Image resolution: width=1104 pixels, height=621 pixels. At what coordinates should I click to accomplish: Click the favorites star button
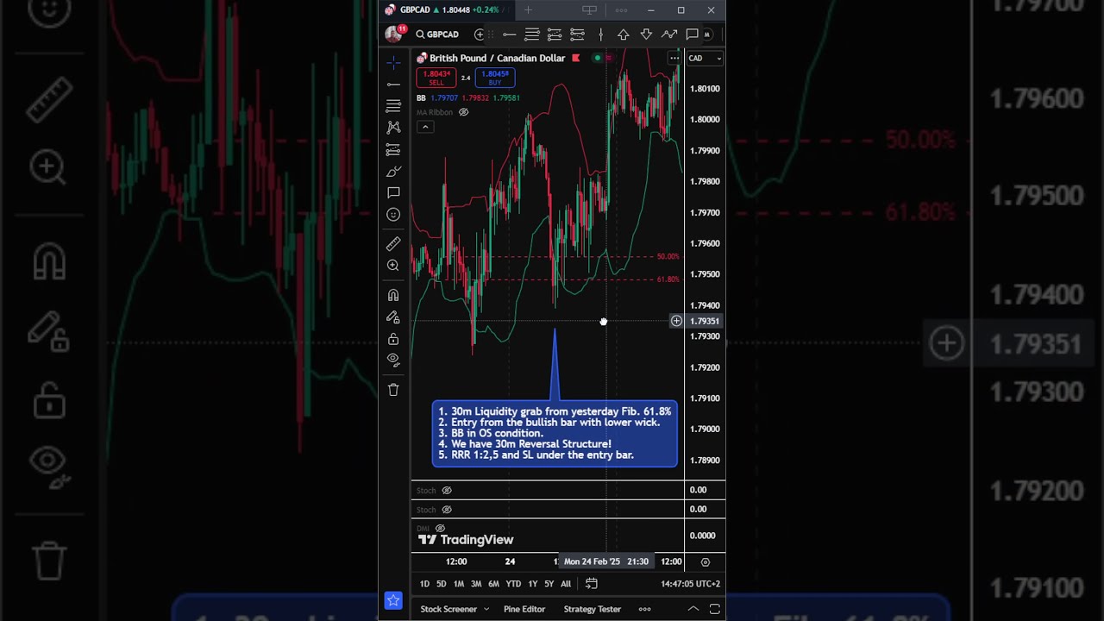pyautogui.click(x=393, y=600)
